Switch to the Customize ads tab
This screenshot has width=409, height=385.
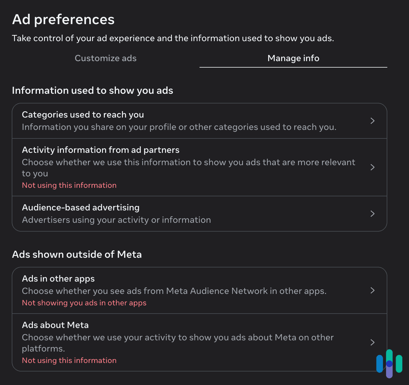coord(106,58)
